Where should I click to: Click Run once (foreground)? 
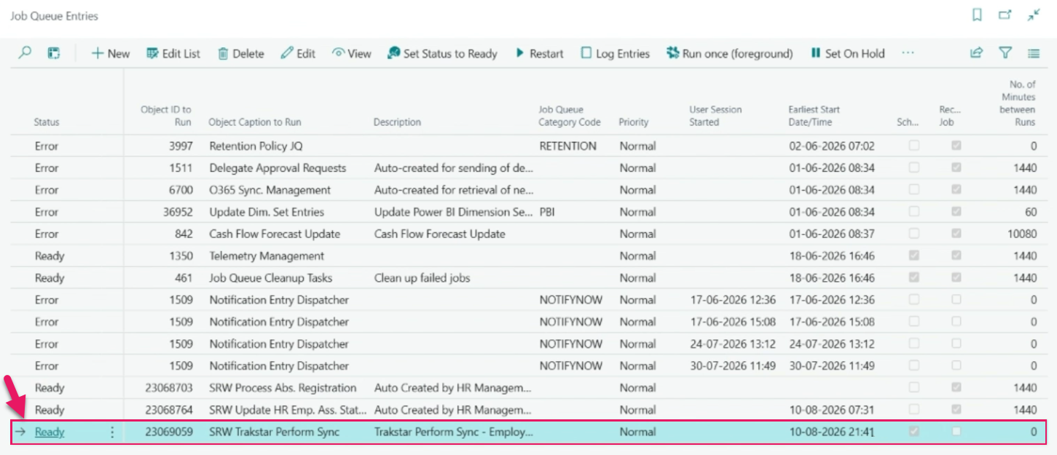[730, 53]
